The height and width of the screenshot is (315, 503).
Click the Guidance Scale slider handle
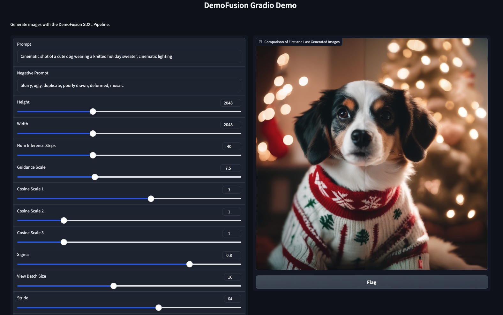click(95, 177)
